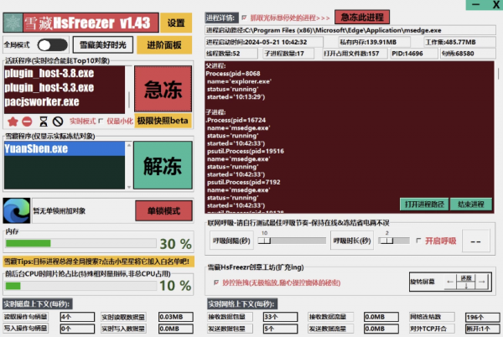Screen dimensions: 503x337
Task: Click the frozen list scroll up arrow
Action: 129,145
